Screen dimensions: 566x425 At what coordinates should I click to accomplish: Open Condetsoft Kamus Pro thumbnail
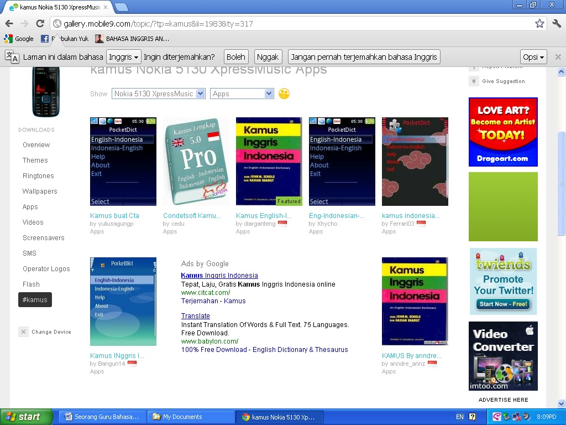pos(196,162)
